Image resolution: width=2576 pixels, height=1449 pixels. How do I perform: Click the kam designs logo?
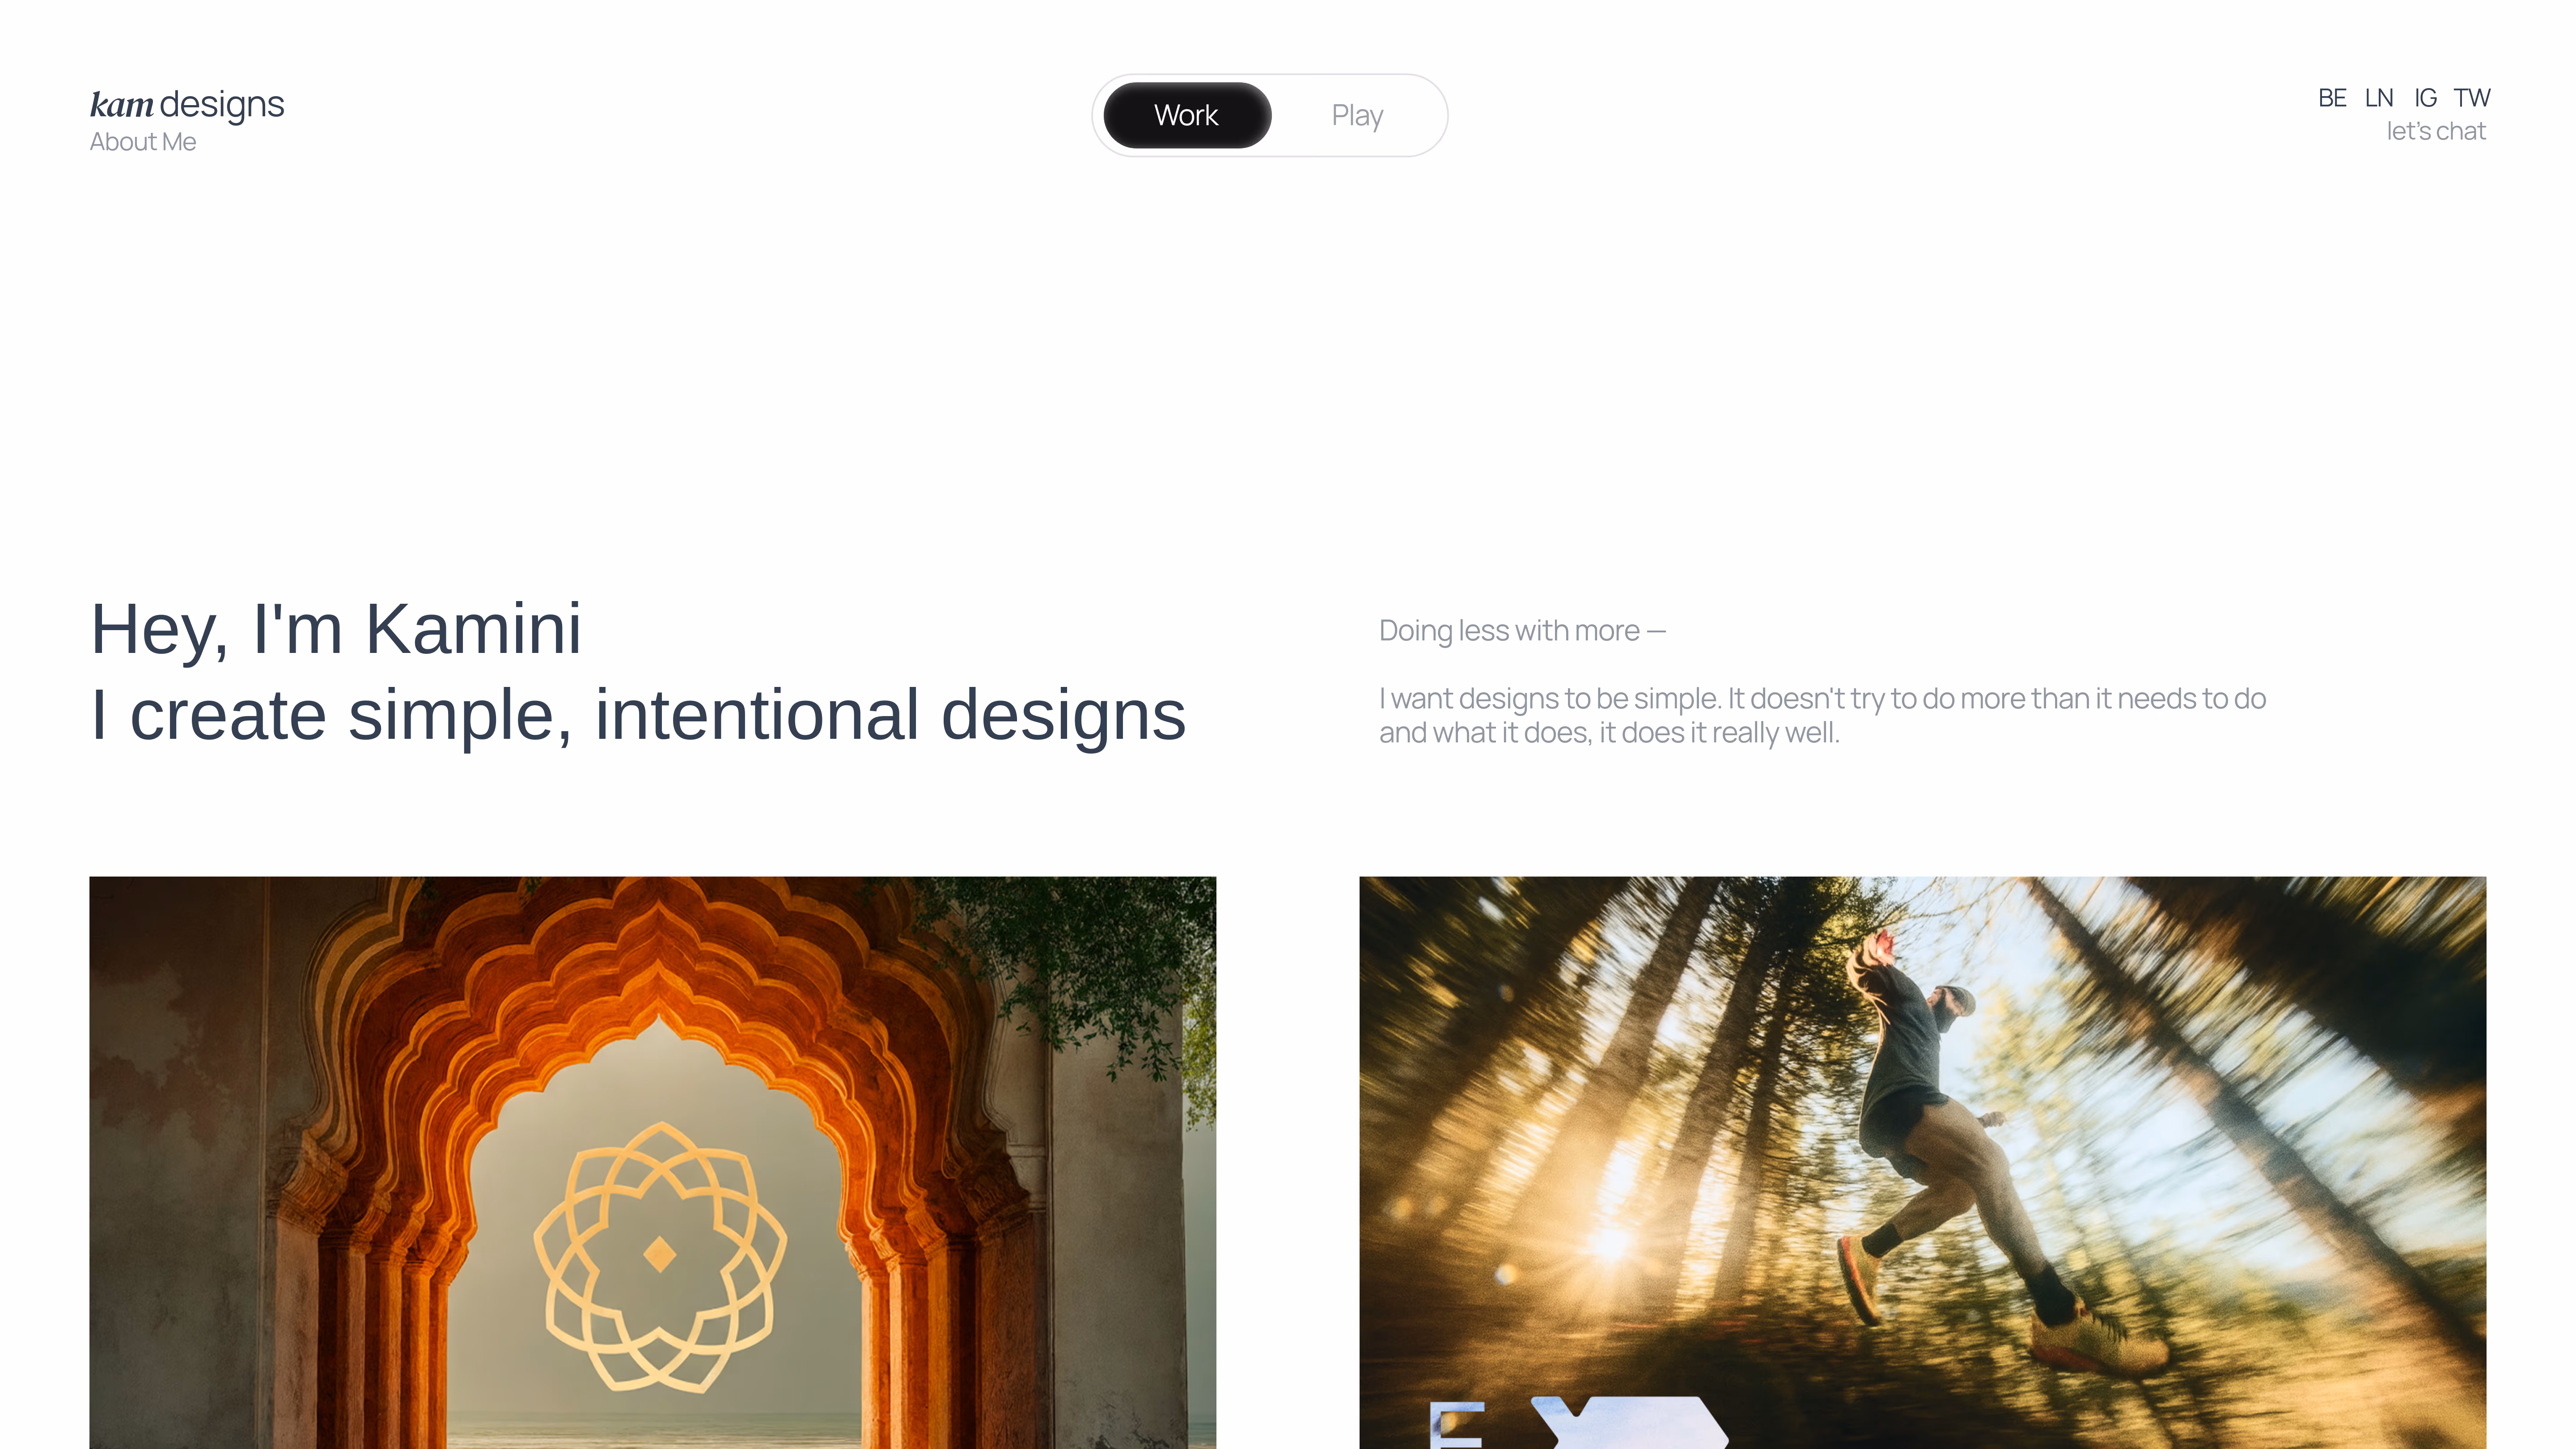(x=187, y=104)
